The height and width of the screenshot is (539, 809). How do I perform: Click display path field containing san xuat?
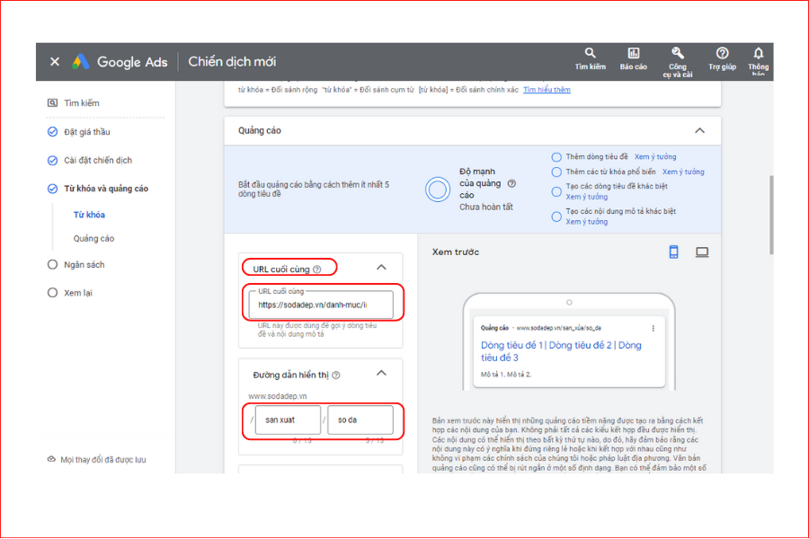click(288, 420)
